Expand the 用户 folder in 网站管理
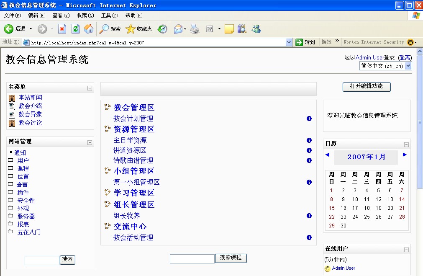The width and height of the screenshot is (423, 276). pos(23,160)
